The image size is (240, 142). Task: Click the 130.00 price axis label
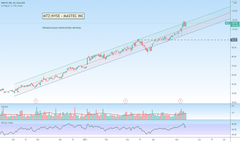(235, 11)
